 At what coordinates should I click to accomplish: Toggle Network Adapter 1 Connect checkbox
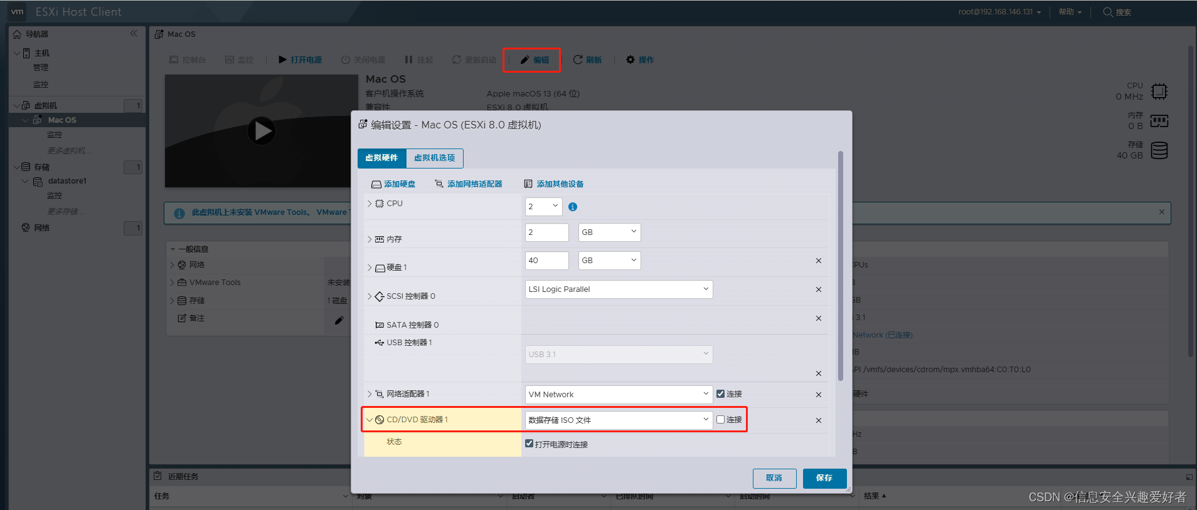(x=720, y=394)
